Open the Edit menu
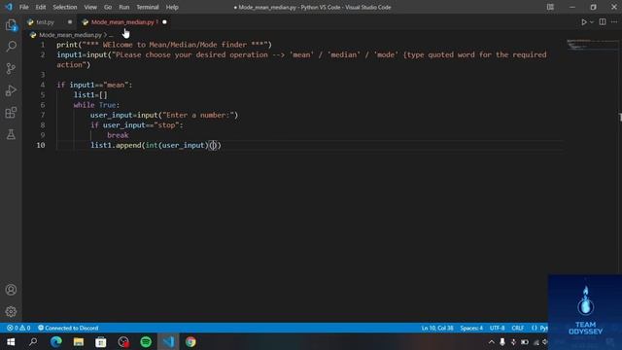 [x=41, y=7]
